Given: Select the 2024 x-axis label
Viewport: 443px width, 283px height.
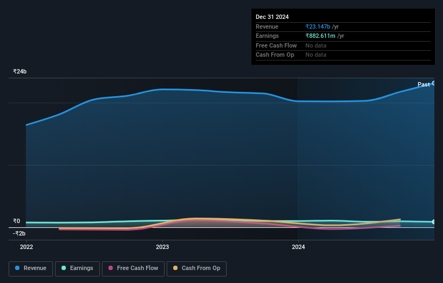Looking at the screenshot, I should click(x=298, y=247).
